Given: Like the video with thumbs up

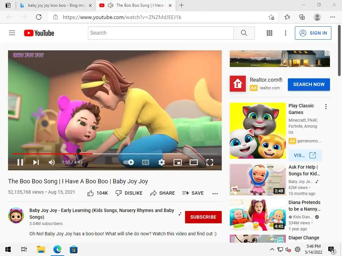Looking at the screenshot, I should click(98, 193).
